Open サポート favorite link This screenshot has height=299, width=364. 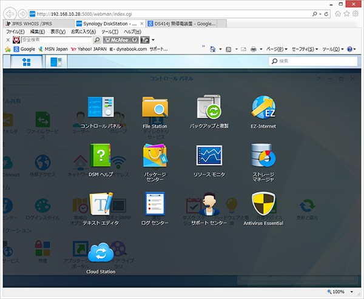click(158, 49)
